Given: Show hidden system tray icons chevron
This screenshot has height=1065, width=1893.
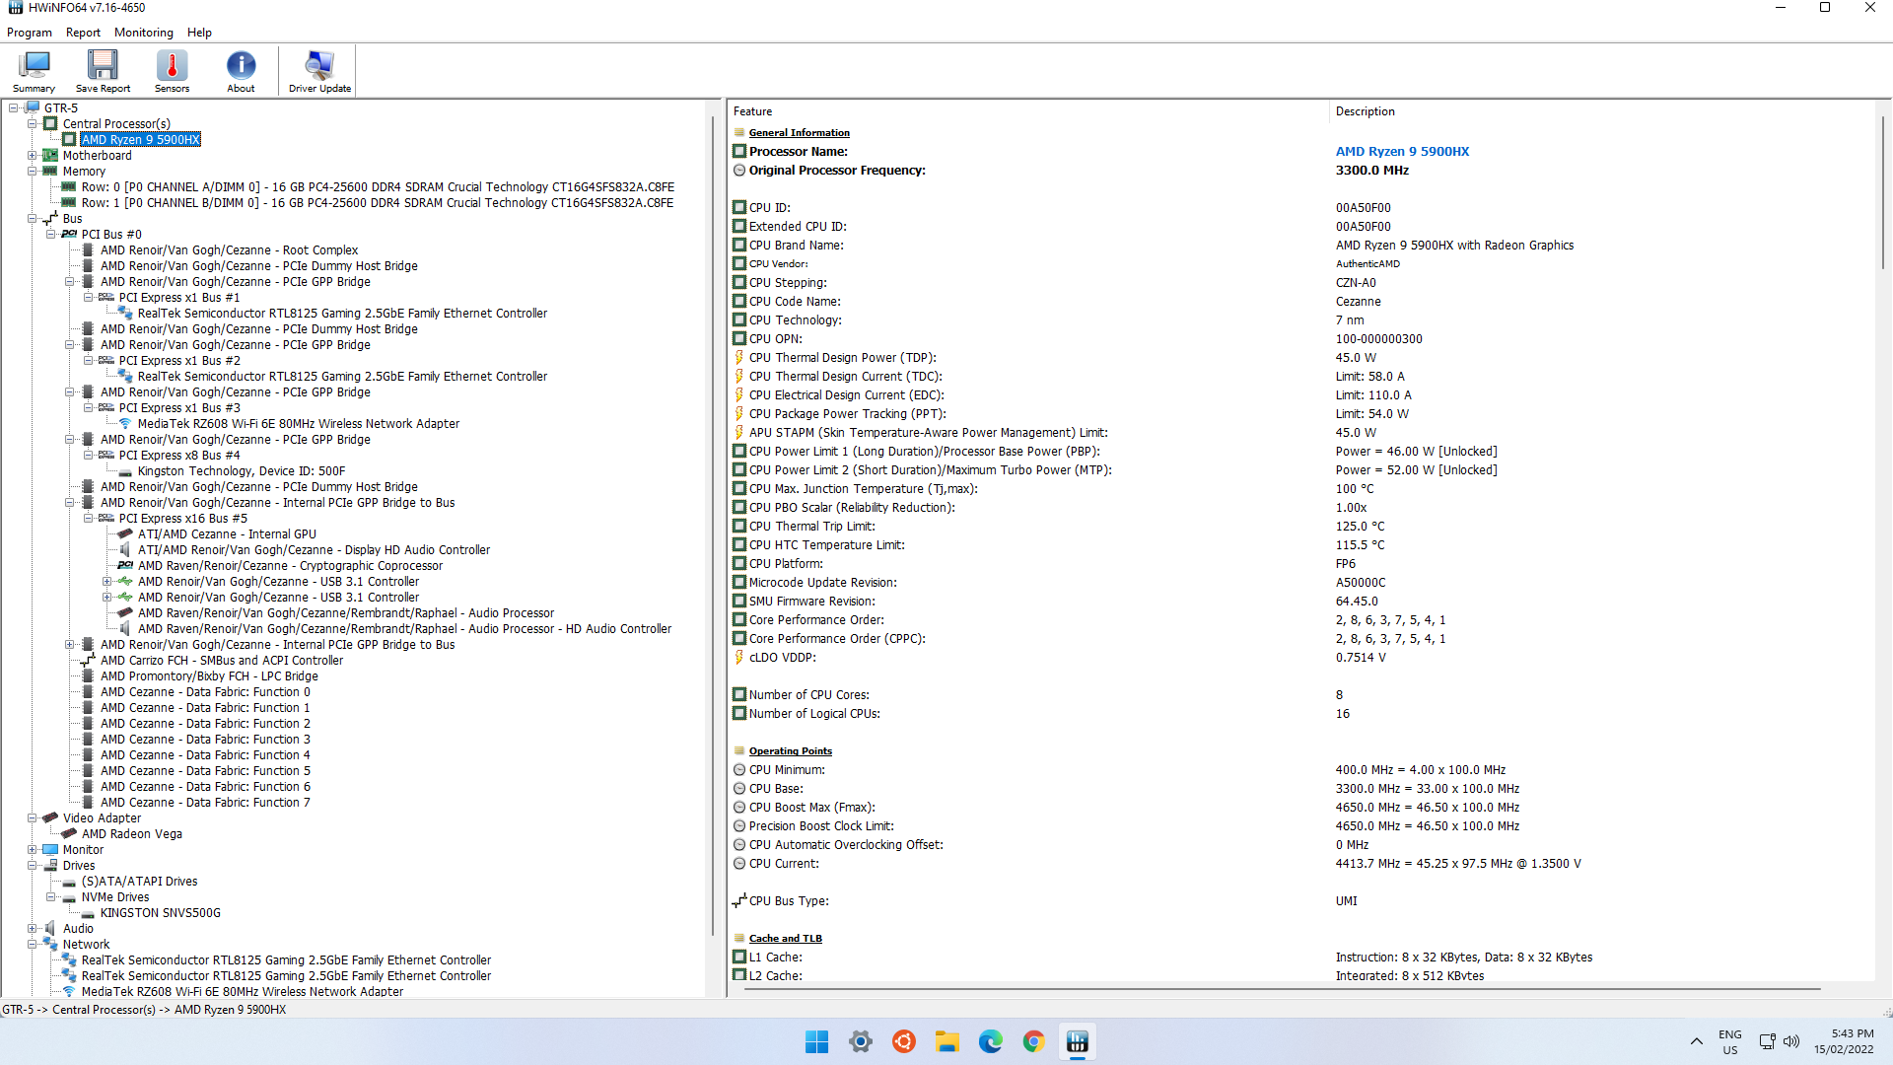Looking at the screenshot, I should 1696,1041.
